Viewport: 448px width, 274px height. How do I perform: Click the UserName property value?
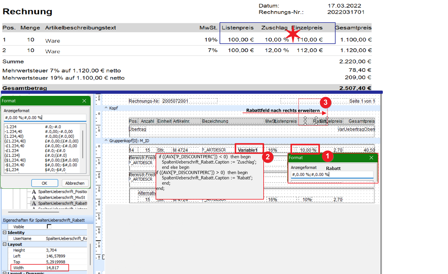point(66,239)
